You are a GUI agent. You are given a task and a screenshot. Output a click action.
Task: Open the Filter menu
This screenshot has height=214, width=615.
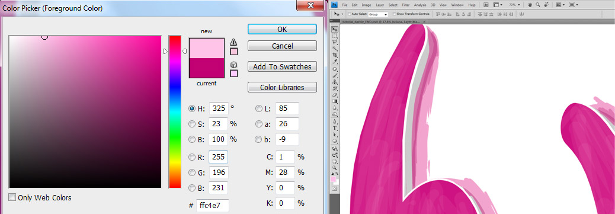(x=405, y=5)
